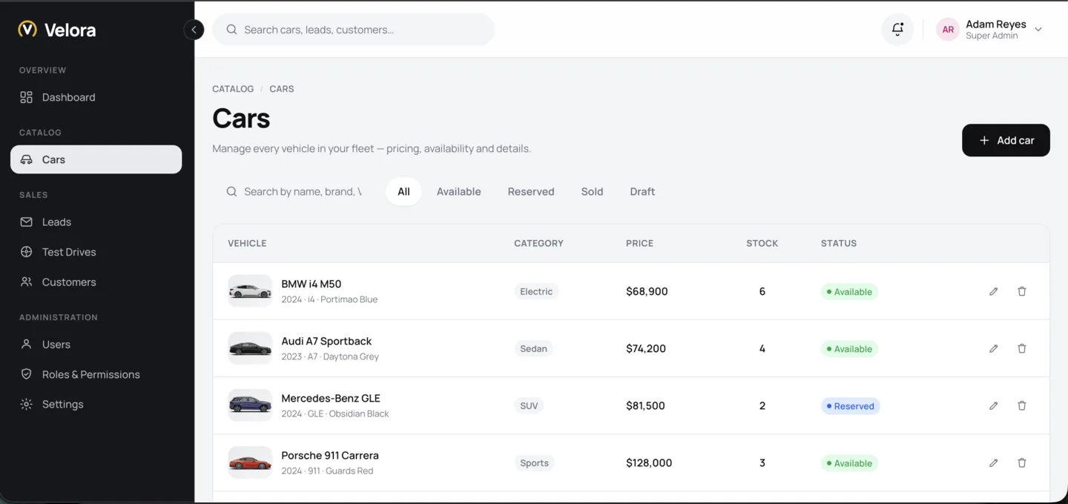Click the AR user avatar

click(x=948, y=30)
